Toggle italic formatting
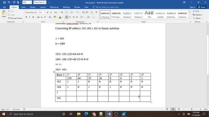Screen dimensions: 209x117 [x=30, y=17]
